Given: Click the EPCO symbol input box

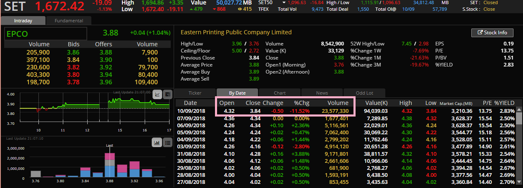Looking at the screenshot, I should coord(45,33).
